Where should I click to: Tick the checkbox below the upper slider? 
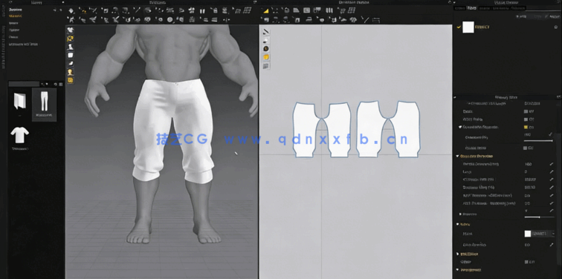(526, 148)
